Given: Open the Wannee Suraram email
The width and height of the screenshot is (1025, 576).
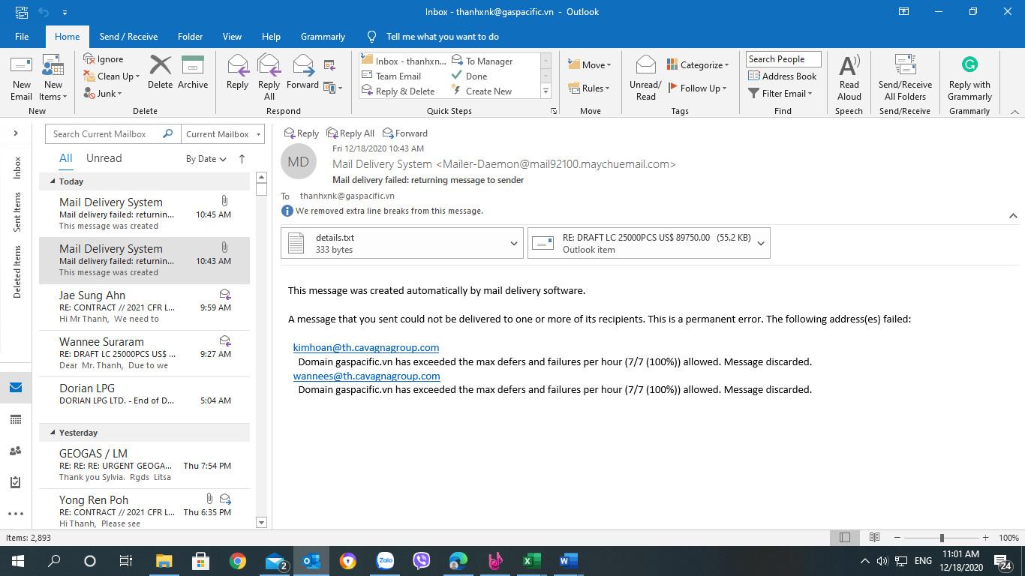Looking at the screenshot, I should [x=145, y=353].
